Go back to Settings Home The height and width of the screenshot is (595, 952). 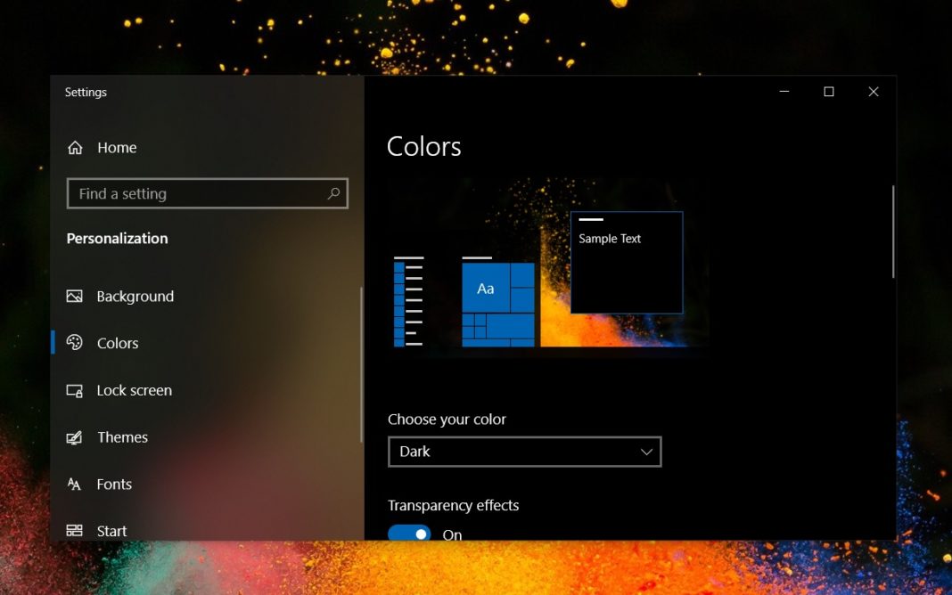click(x=115, y=147)
